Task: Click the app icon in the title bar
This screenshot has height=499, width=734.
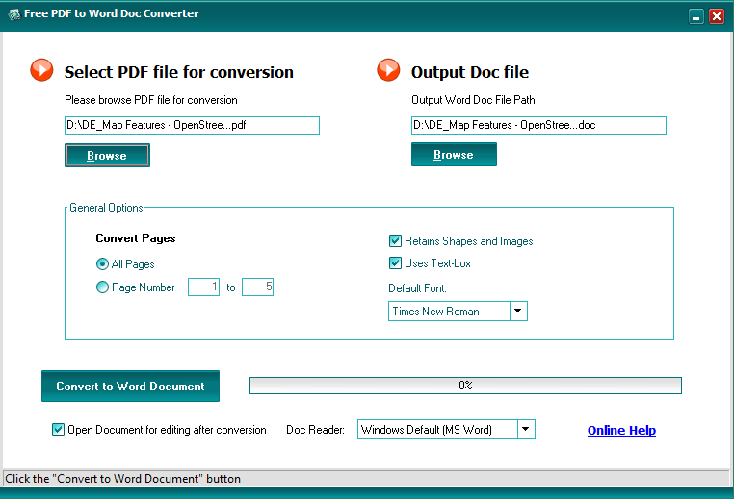Action: (13, 14)
